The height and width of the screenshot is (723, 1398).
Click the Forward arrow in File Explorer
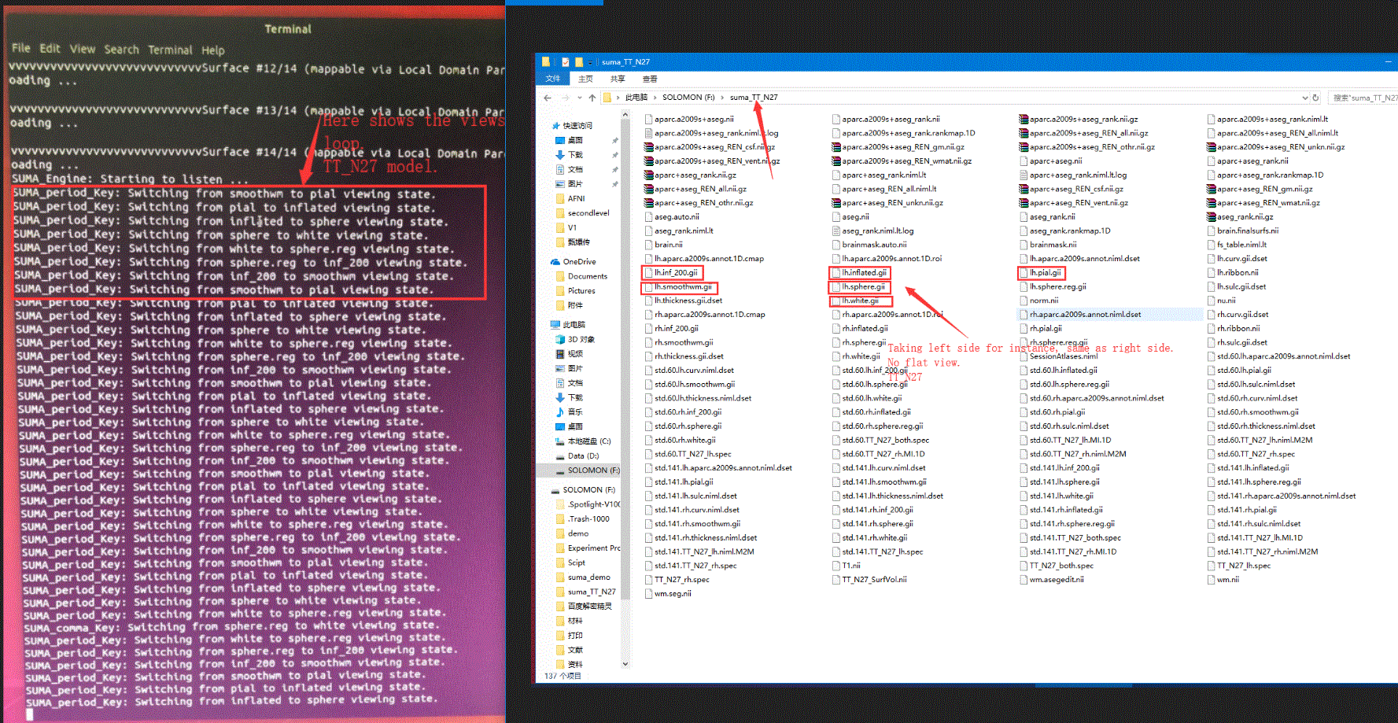[x=565, y=98]
